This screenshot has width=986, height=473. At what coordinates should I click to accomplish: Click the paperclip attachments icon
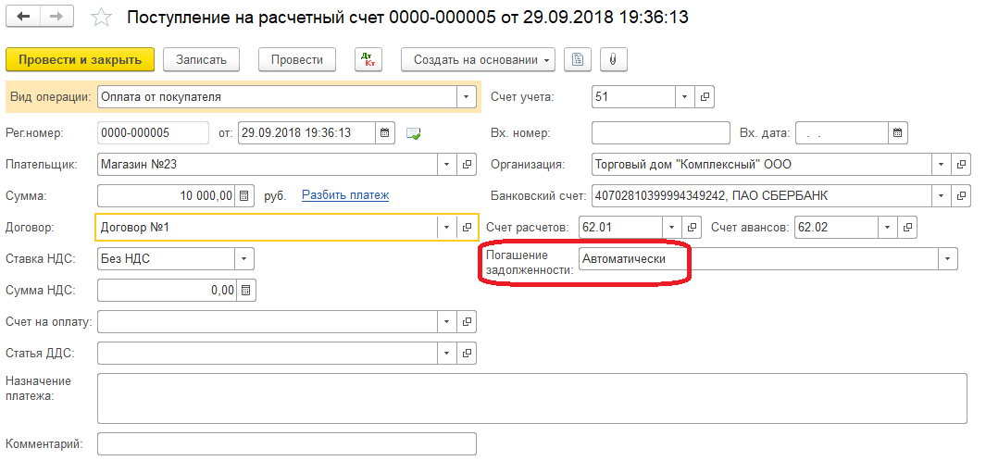pyautogui.click(x=612, y=59)
